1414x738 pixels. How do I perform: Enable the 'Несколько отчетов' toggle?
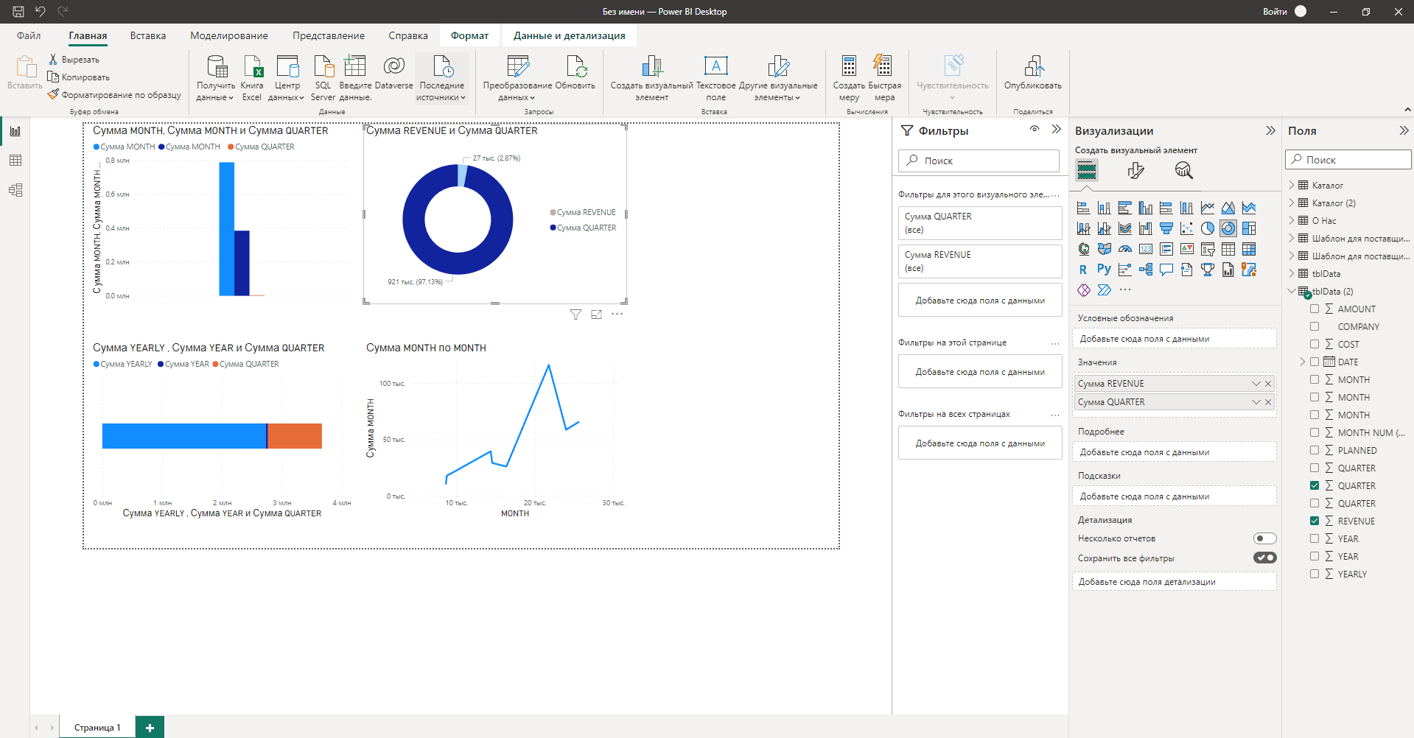(x=1264, y=538)
